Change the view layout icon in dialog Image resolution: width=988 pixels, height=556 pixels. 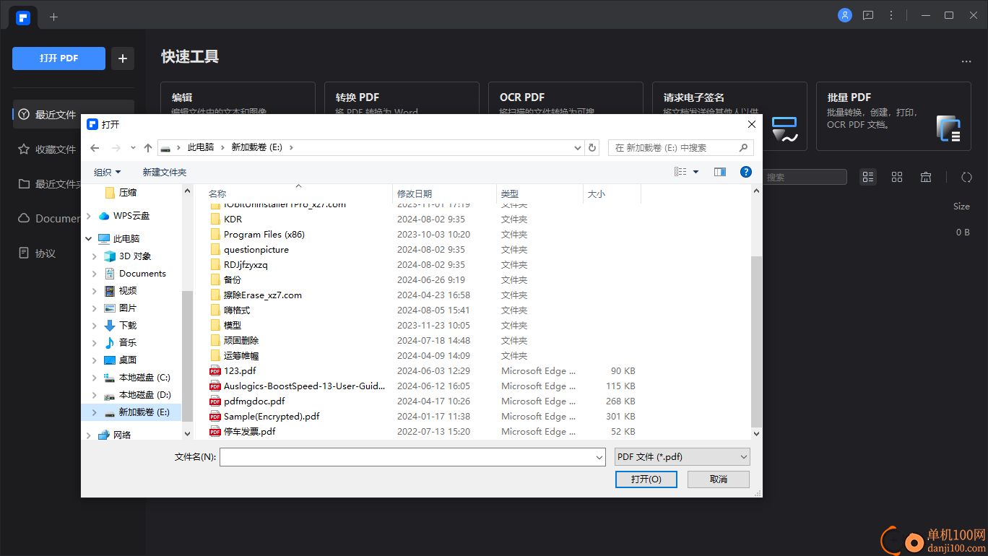(680, 172)
